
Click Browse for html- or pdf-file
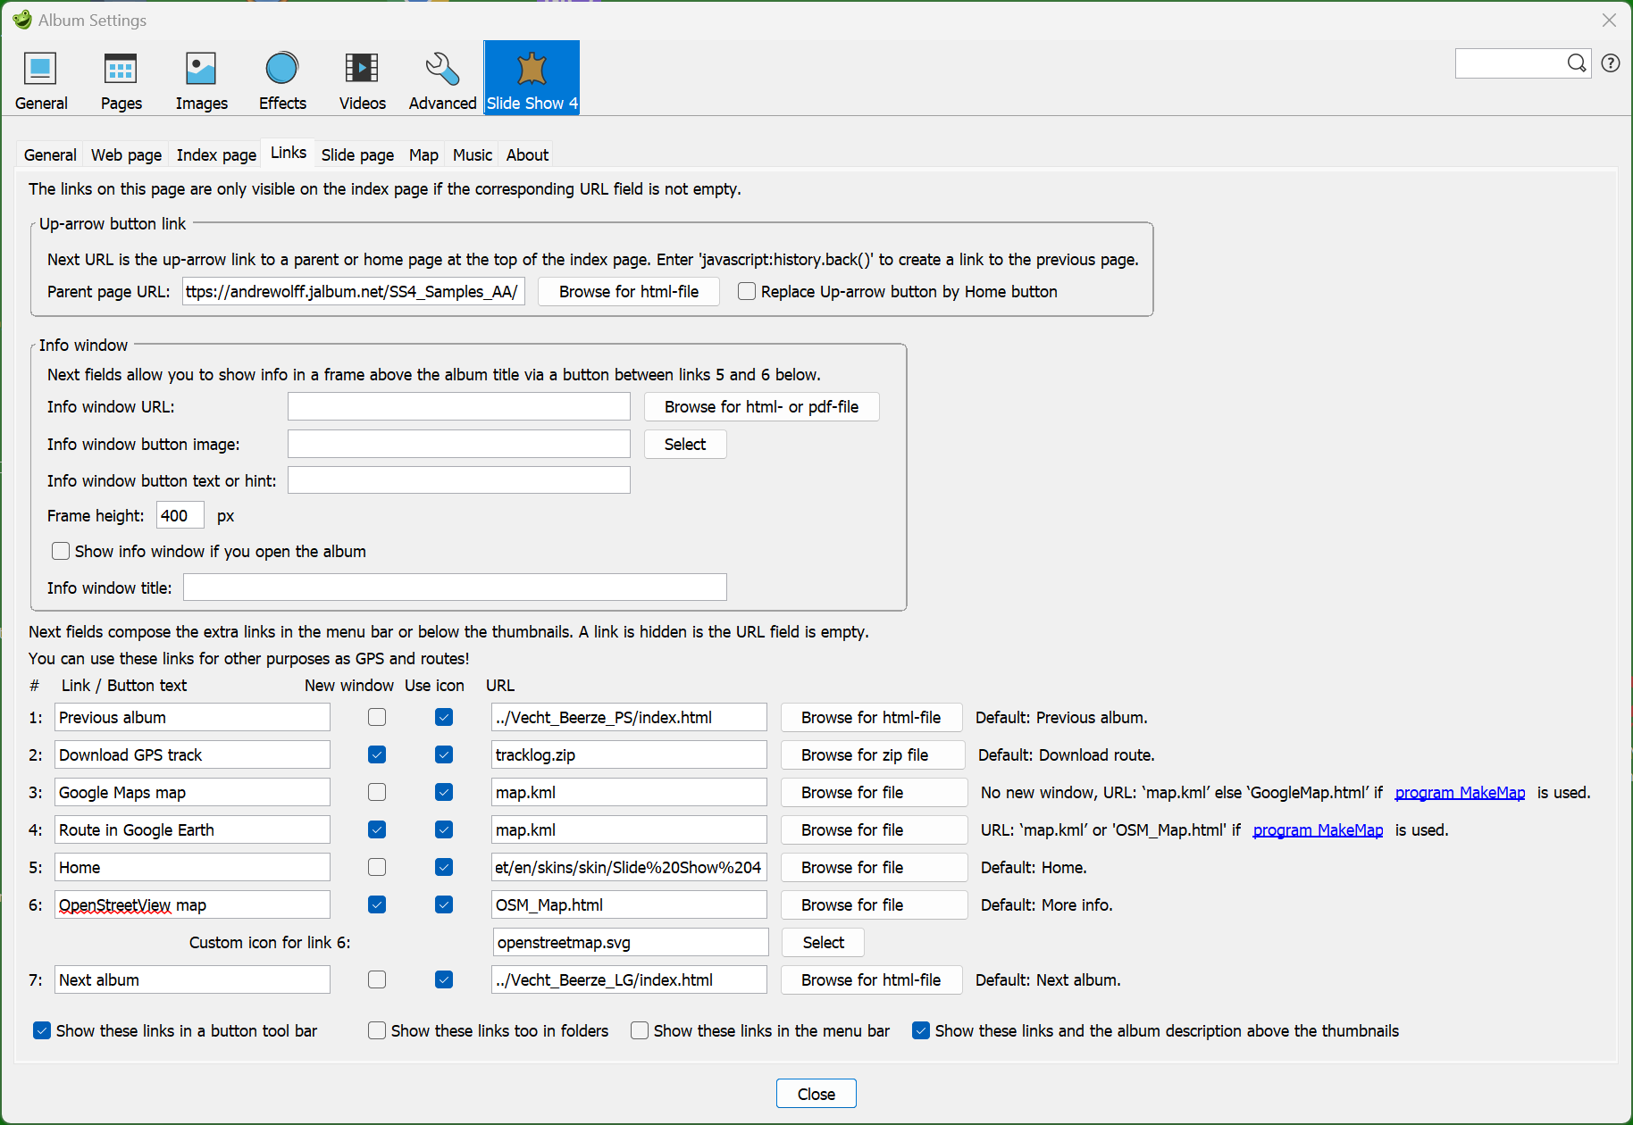pyautogui.click(x=761, y=406)
